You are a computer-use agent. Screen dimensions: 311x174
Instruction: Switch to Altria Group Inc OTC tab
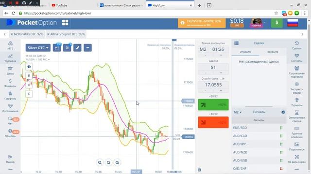click(66, 34)
